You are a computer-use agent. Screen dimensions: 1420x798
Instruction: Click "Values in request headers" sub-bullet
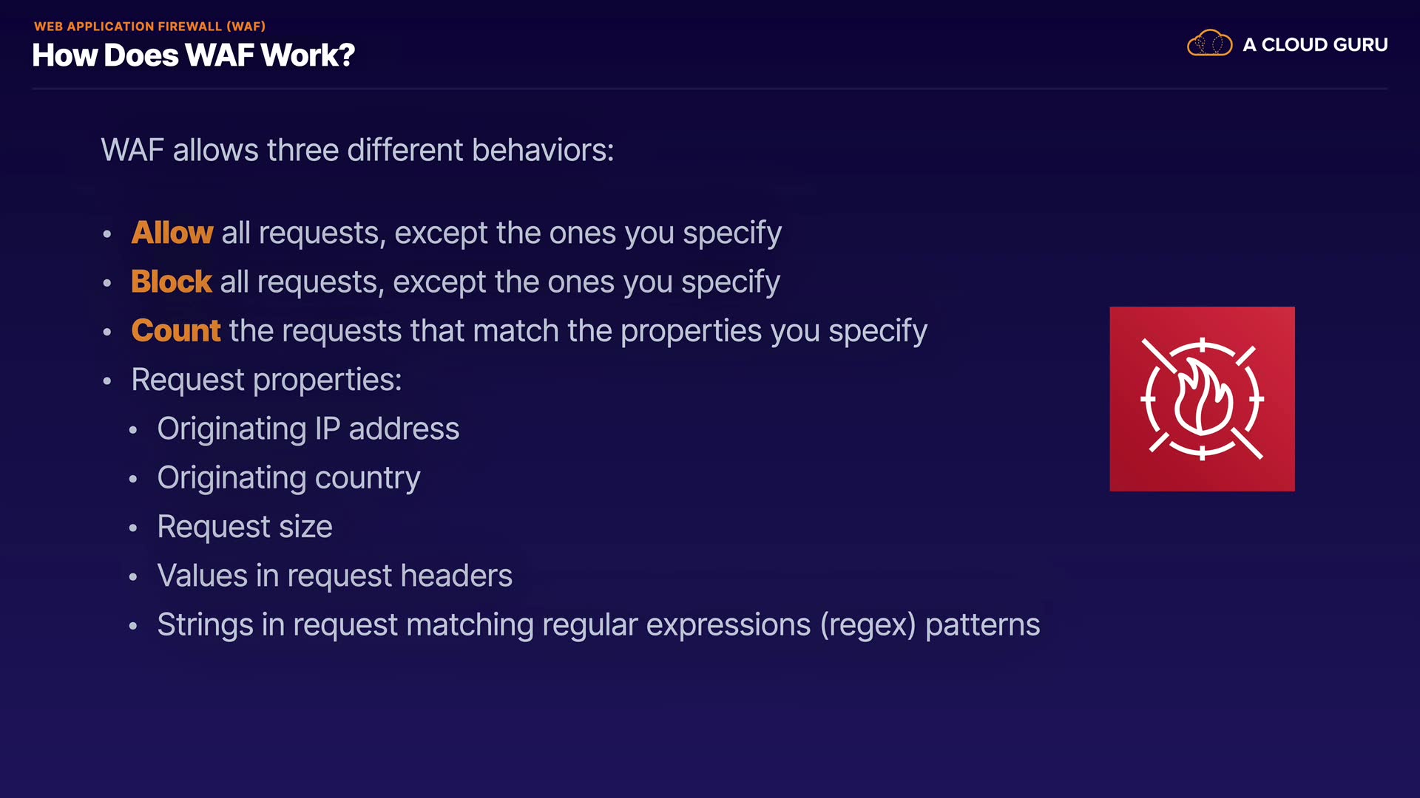(334, 576)
